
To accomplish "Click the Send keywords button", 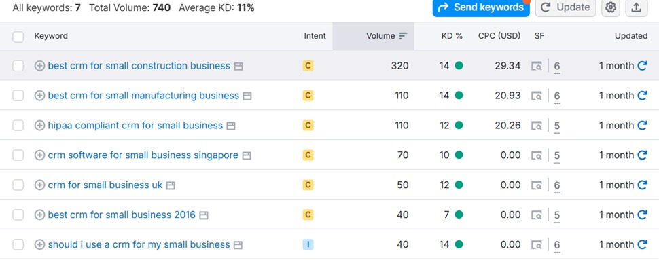I will coord(481,7).
